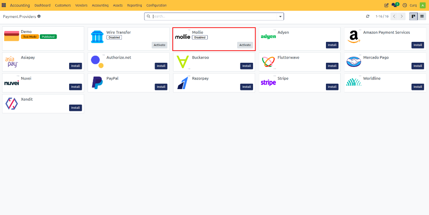The width and height of the screenshot is (429, 215).
Task: Focus the Search input field
Action: coord(214,16)
